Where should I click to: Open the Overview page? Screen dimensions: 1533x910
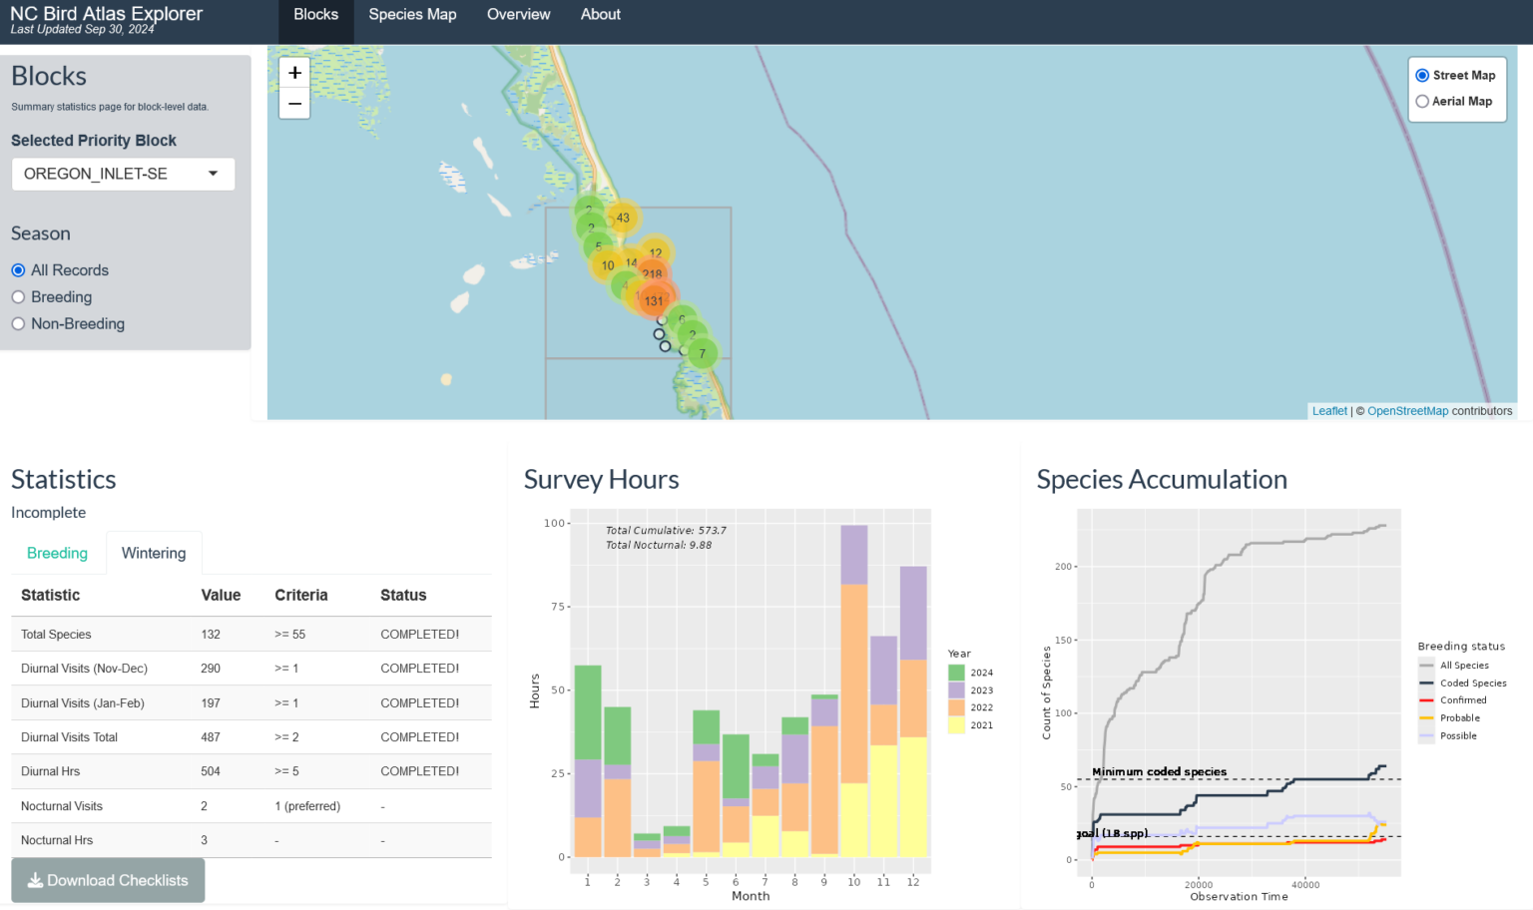(518, 15)
